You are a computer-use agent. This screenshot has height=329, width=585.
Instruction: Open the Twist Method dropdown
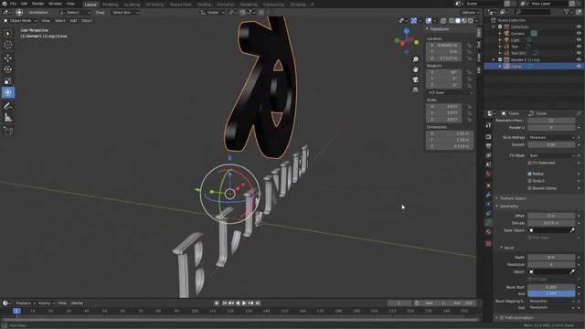tap(551, 138)
